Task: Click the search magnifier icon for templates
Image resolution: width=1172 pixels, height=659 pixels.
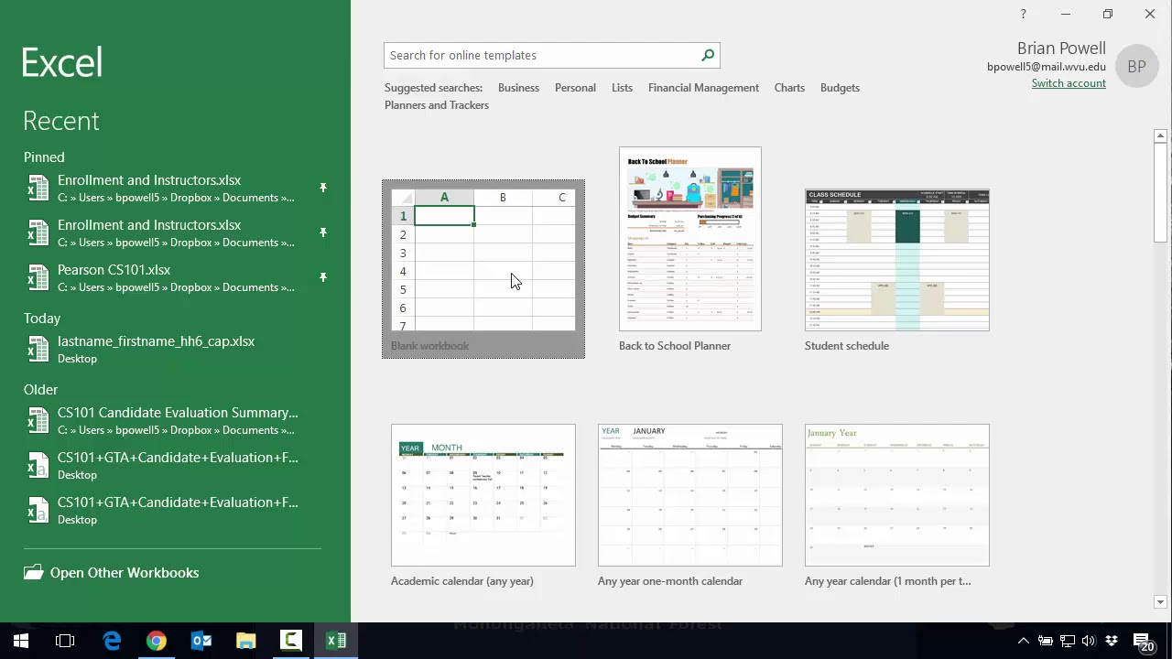Action: (708, 55)
